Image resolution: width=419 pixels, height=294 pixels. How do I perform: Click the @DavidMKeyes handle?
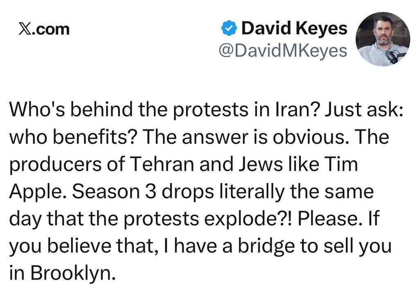click(284, 51)
